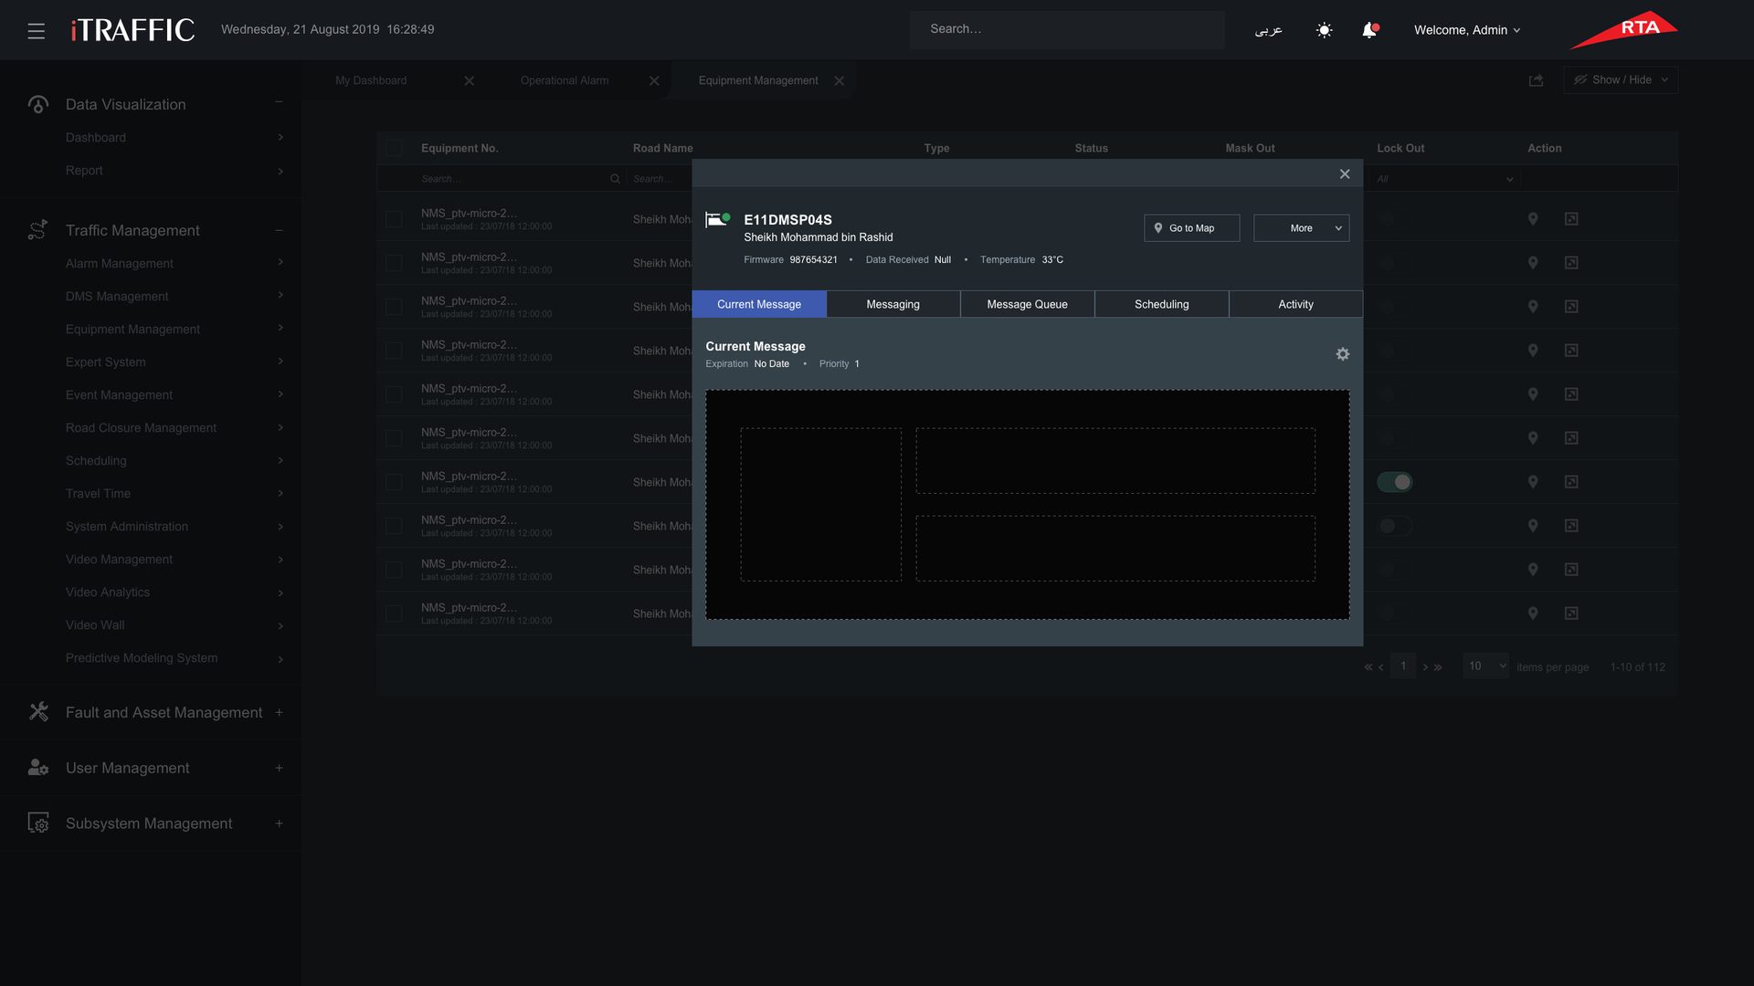The width and height of the screenshot is (1754, 986).
Task: Open the More dropdown
Action: (x=1301, y=228)
